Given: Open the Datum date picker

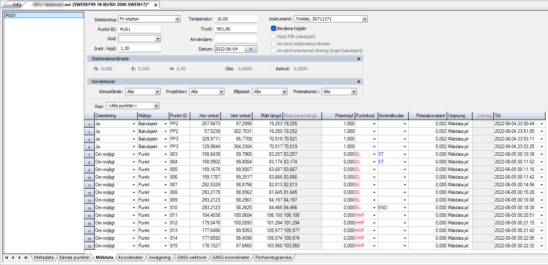Looking at the screenshot, I should pos(251,49).
